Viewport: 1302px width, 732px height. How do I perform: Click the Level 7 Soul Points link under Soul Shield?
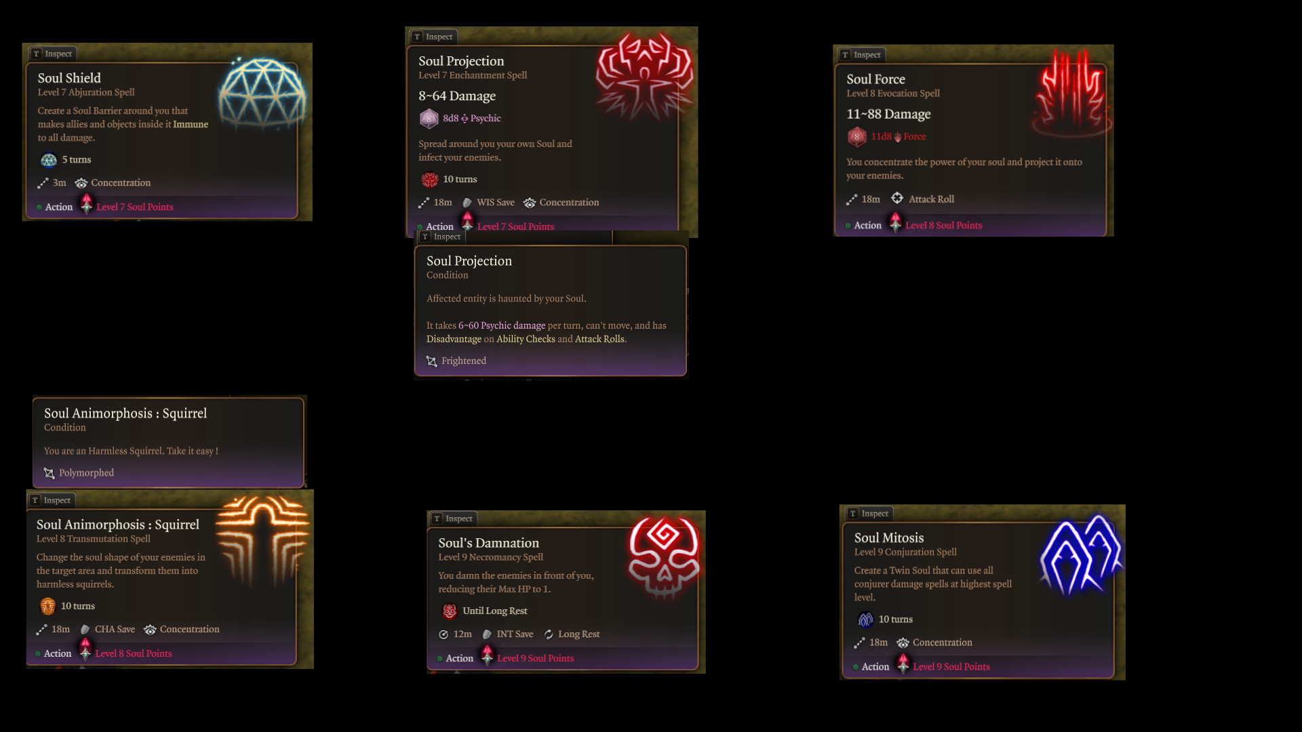coord(135,207)
